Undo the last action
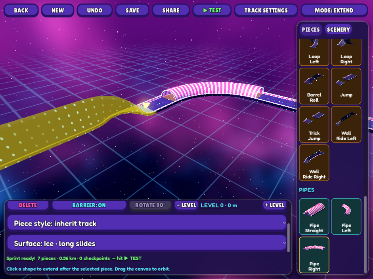373x279 pixels. tap(95, 10)
